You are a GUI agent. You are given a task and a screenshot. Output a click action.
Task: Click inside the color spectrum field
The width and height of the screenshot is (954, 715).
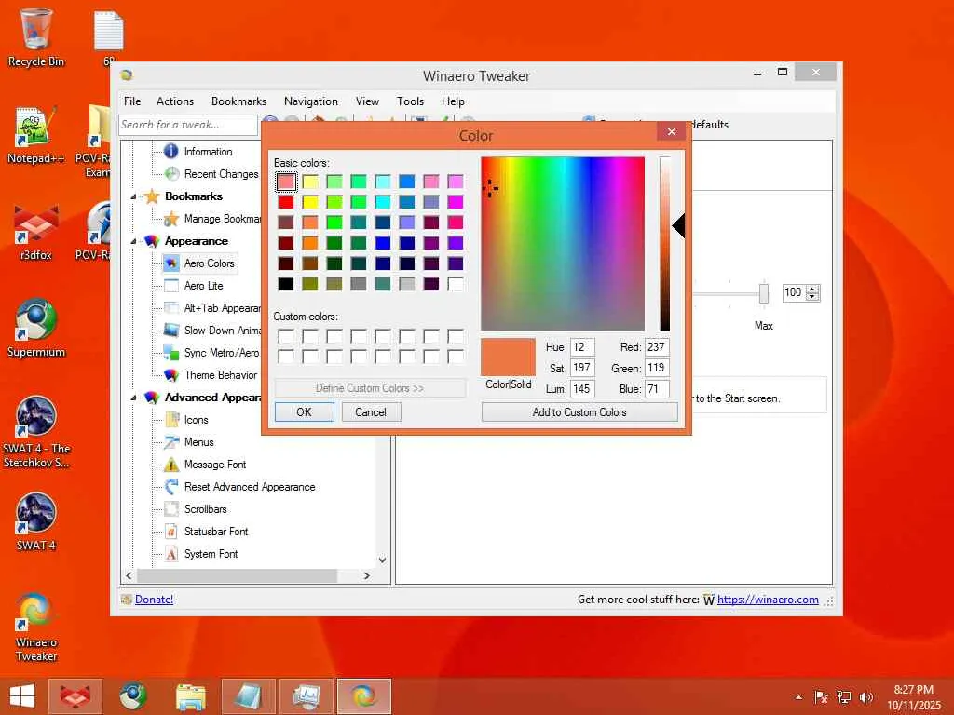pyautogui.click(x=562, y=244)
